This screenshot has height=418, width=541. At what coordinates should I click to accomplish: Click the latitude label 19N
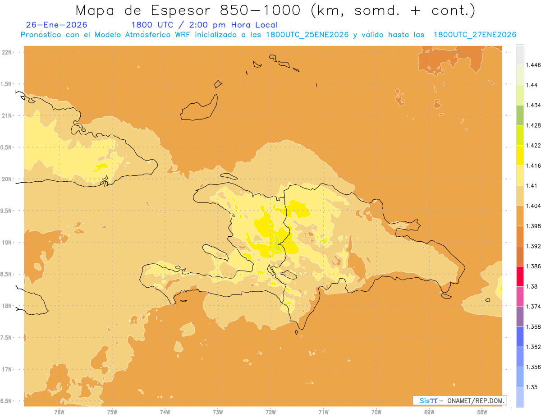pyautogui.click(x=7, y=242)
